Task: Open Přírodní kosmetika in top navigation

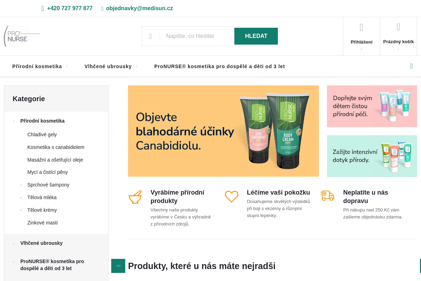Action: (x=37, y=66)
